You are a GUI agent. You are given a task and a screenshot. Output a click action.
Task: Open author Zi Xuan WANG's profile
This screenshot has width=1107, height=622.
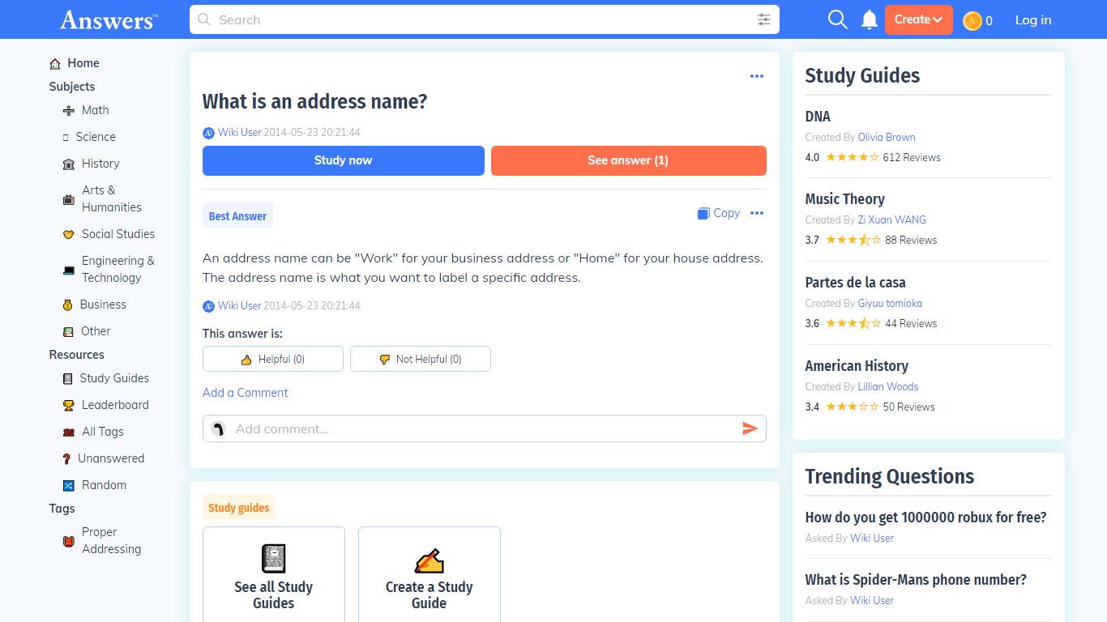tap(891, 219)
